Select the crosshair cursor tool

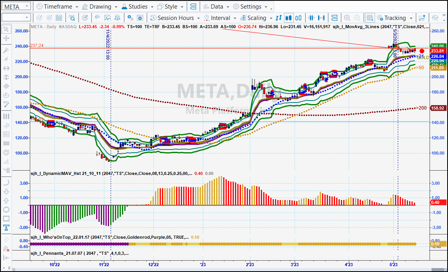tap(6, 38)
